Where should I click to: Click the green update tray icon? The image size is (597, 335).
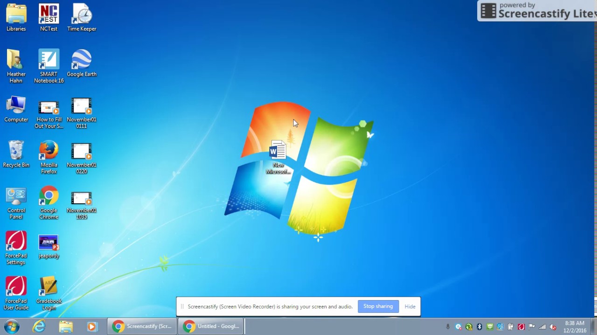[469, 327]
